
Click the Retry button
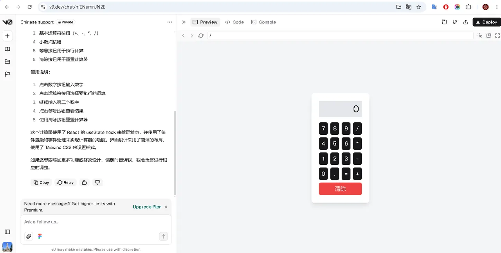[x=65, y=182]
